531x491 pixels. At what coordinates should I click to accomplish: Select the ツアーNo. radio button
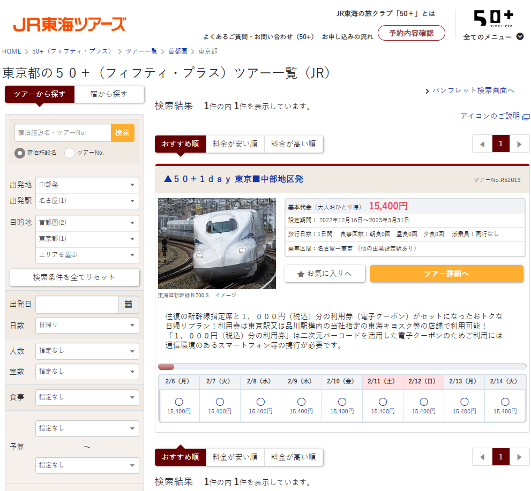pos(70,153)
